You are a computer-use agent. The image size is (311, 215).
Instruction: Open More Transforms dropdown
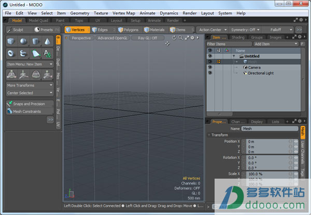[30, 85]
